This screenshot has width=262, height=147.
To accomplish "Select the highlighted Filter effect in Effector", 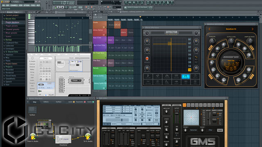I will pos(185,76).
